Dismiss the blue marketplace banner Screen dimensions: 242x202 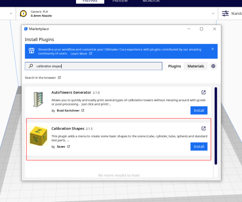pos(212,49)
